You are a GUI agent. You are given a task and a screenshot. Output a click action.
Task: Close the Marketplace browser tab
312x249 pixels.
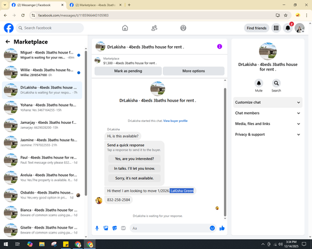pos(120,5)
